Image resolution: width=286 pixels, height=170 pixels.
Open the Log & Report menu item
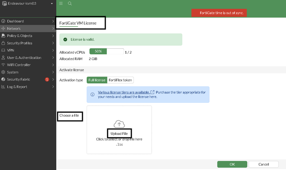[28, 87]
